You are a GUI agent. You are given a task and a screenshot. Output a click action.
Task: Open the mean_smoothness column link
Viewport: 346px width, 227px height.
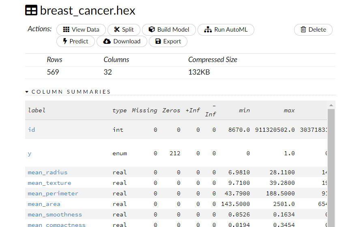click(55, 214)
